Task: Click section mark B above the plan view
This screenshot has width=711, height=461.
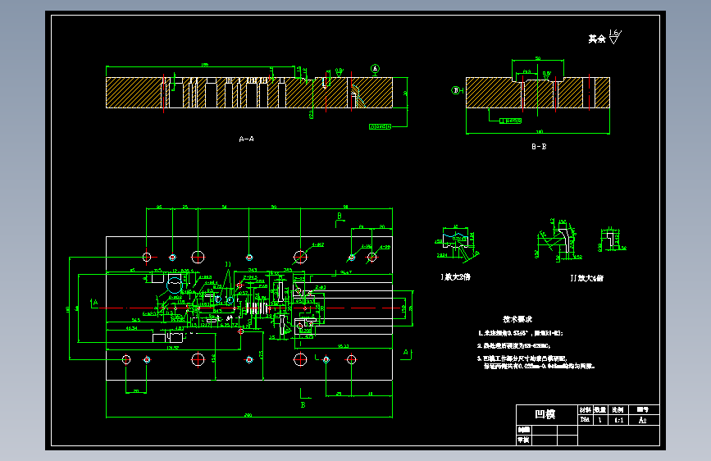Action: coord(340,216)
